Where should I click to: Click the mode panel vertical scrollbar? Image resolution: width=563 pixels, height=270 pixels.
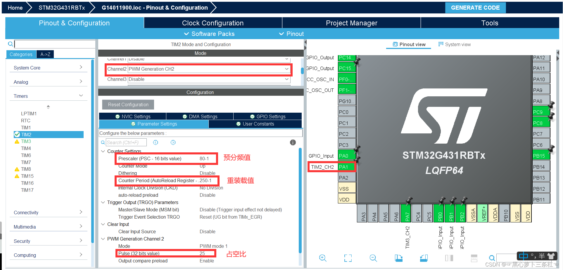click(302, 71)
